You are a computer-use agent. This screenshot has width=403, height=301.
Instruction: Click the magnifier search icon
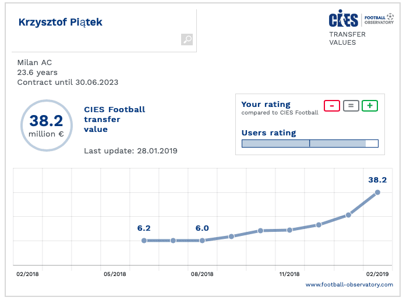pyautogui.click(x=187, y=40)
